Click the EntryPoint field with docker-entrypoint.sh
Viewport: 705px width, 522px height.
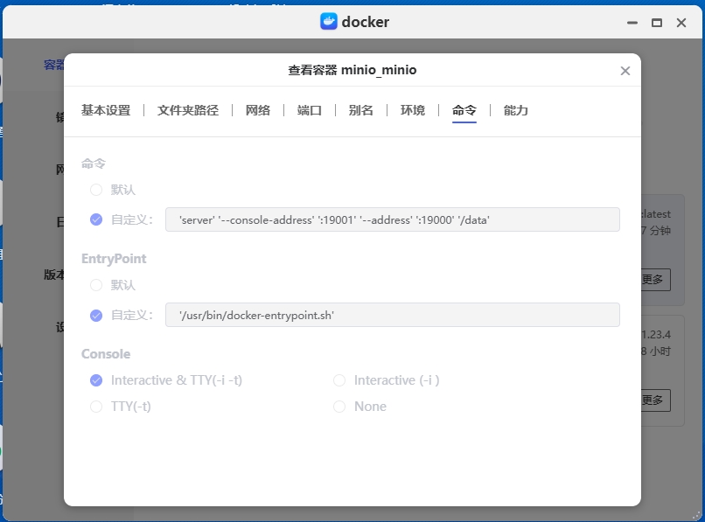393,315
